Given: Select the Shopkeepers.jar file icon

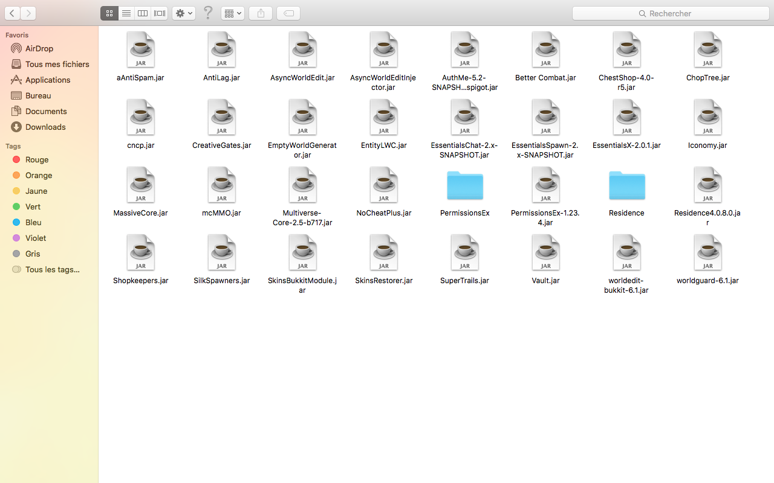Looking at the screenshot, I should [141, 252].
